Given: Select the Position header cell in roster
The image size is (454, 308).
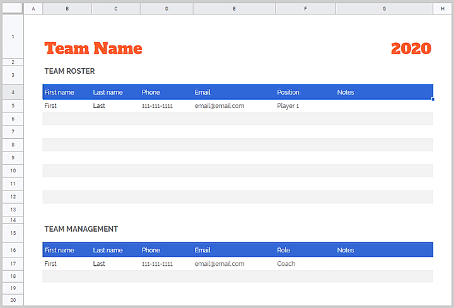Looking at the screenshot, I should click(288, 92).
